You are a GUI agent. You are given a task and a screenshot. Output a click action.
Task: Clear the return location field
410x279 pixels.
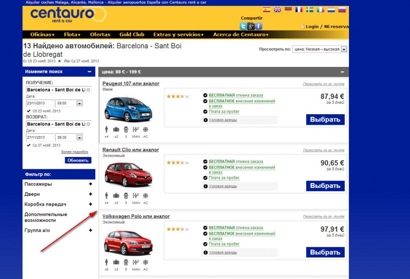pyautogui.click(x=88, y=124)
